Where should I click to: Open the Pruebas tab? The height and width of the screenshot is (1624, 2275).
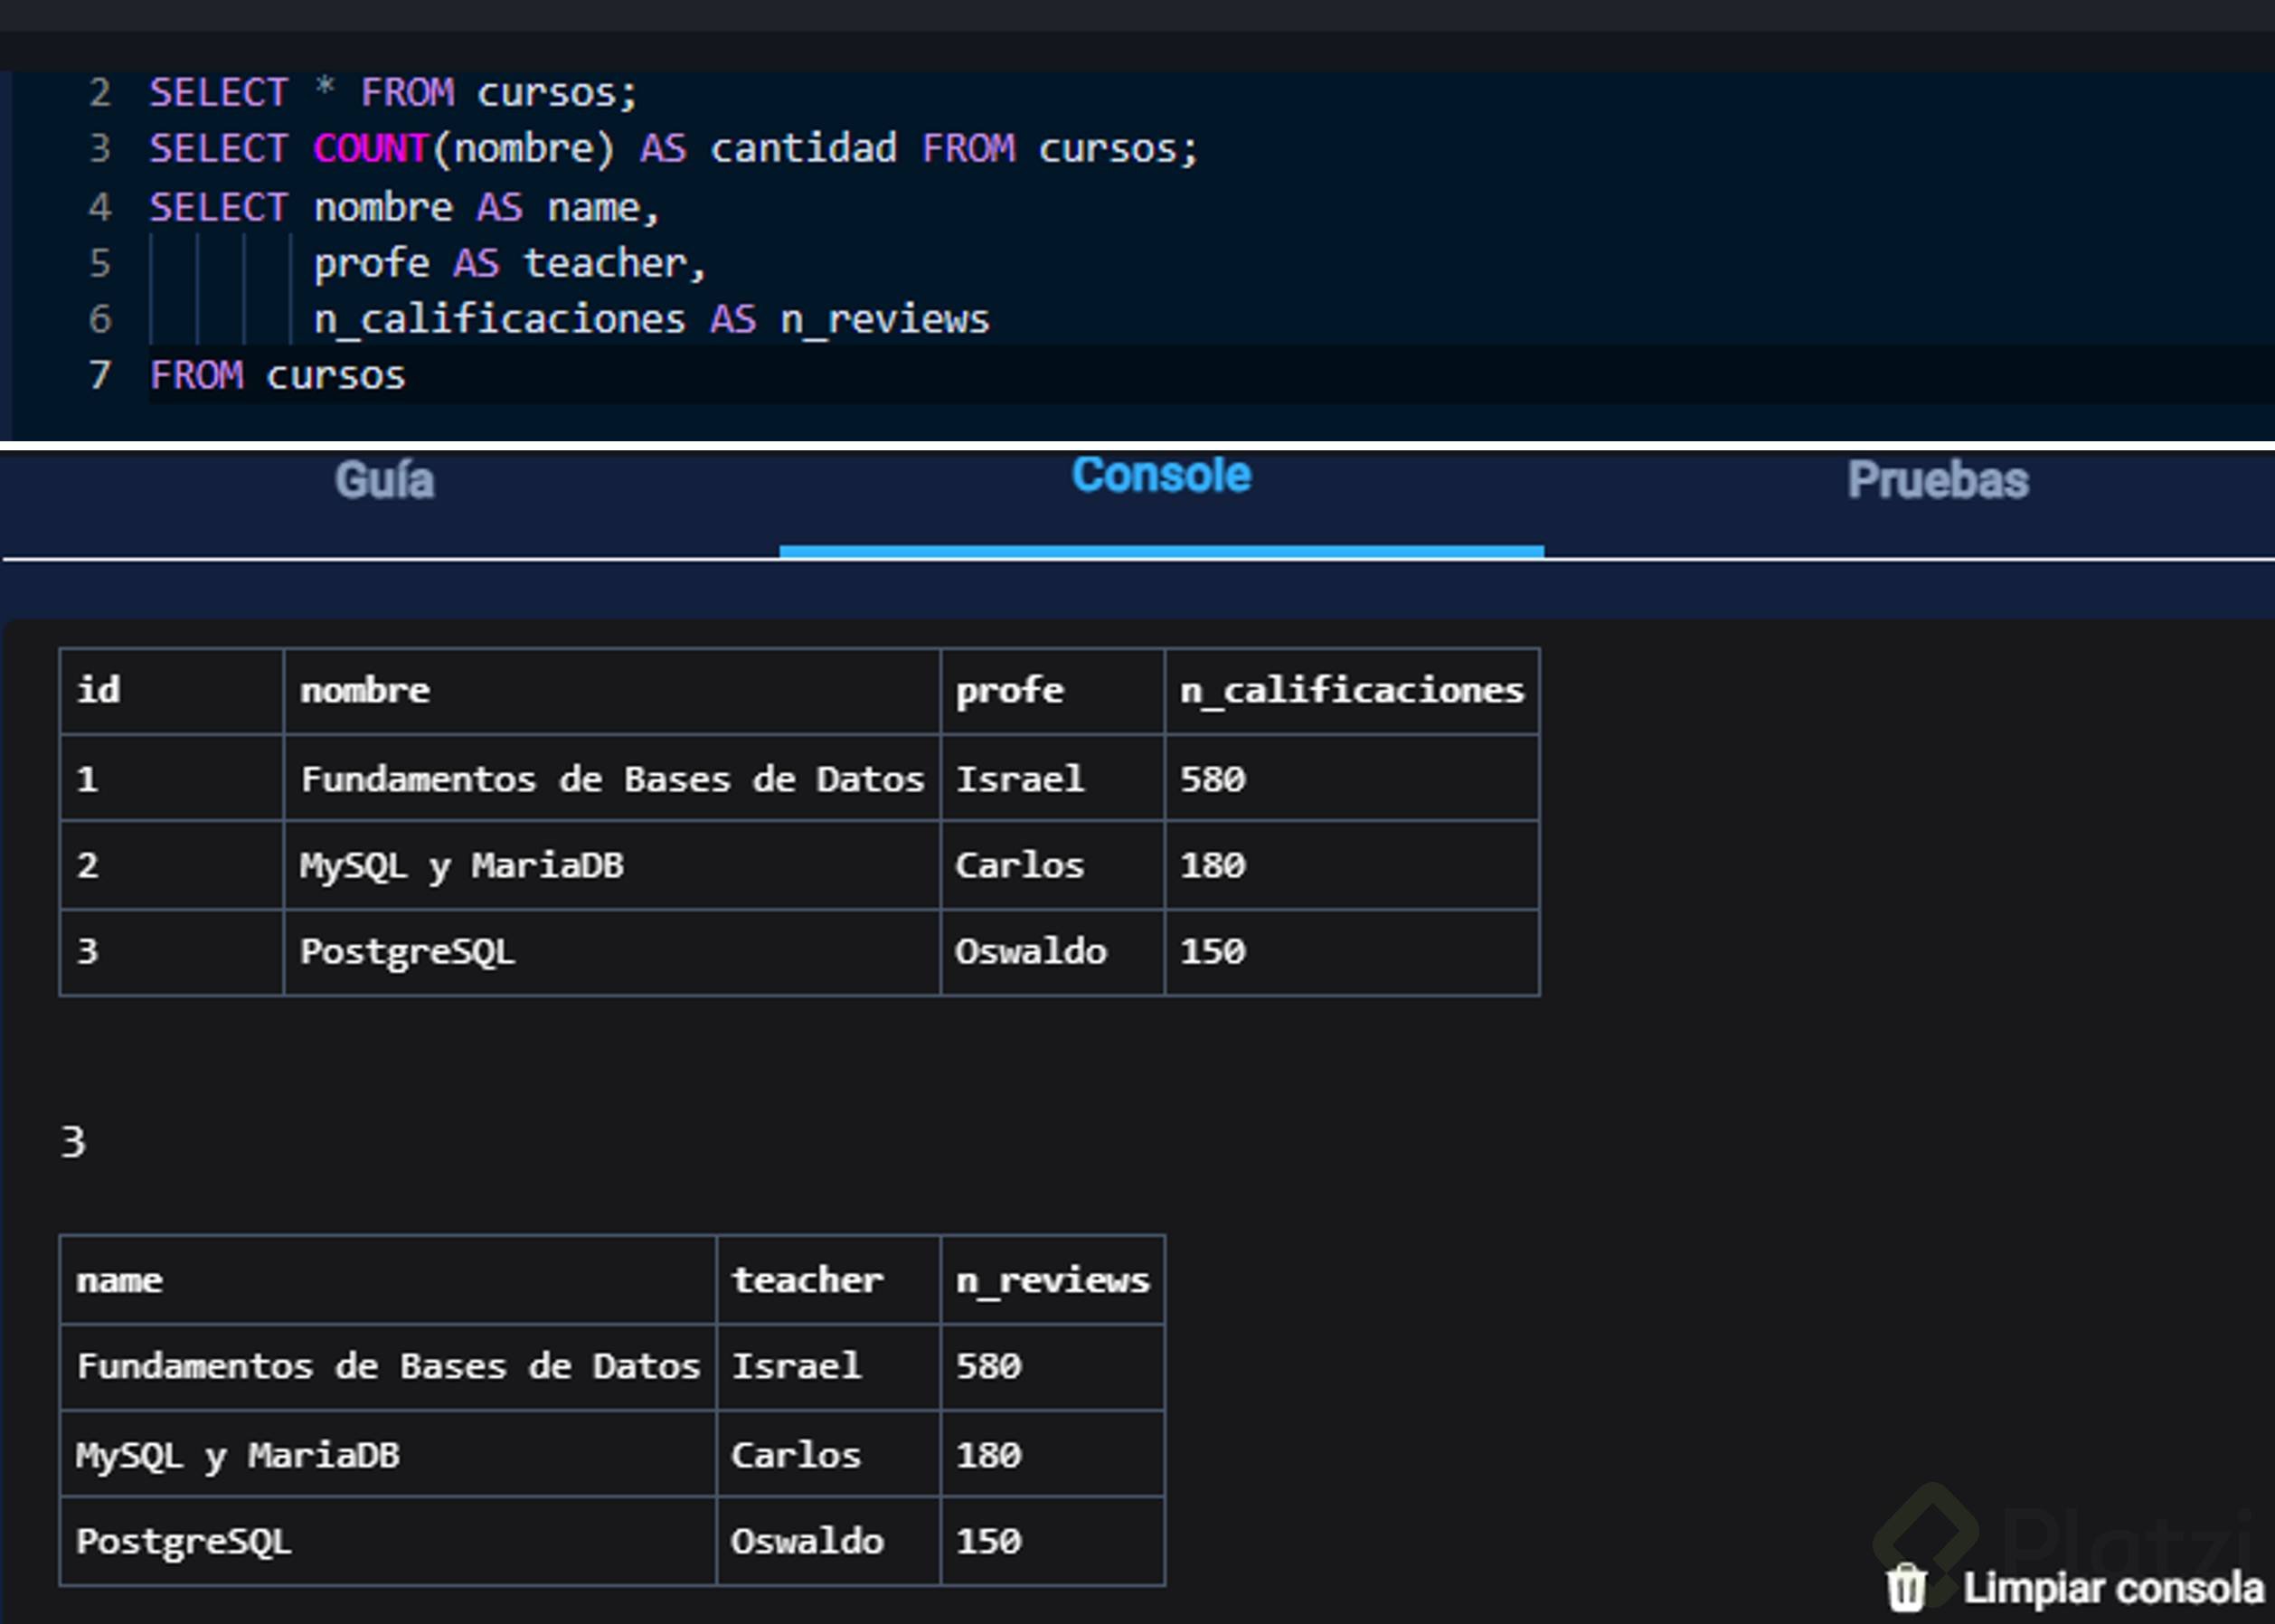click(x=1937, y=481)
